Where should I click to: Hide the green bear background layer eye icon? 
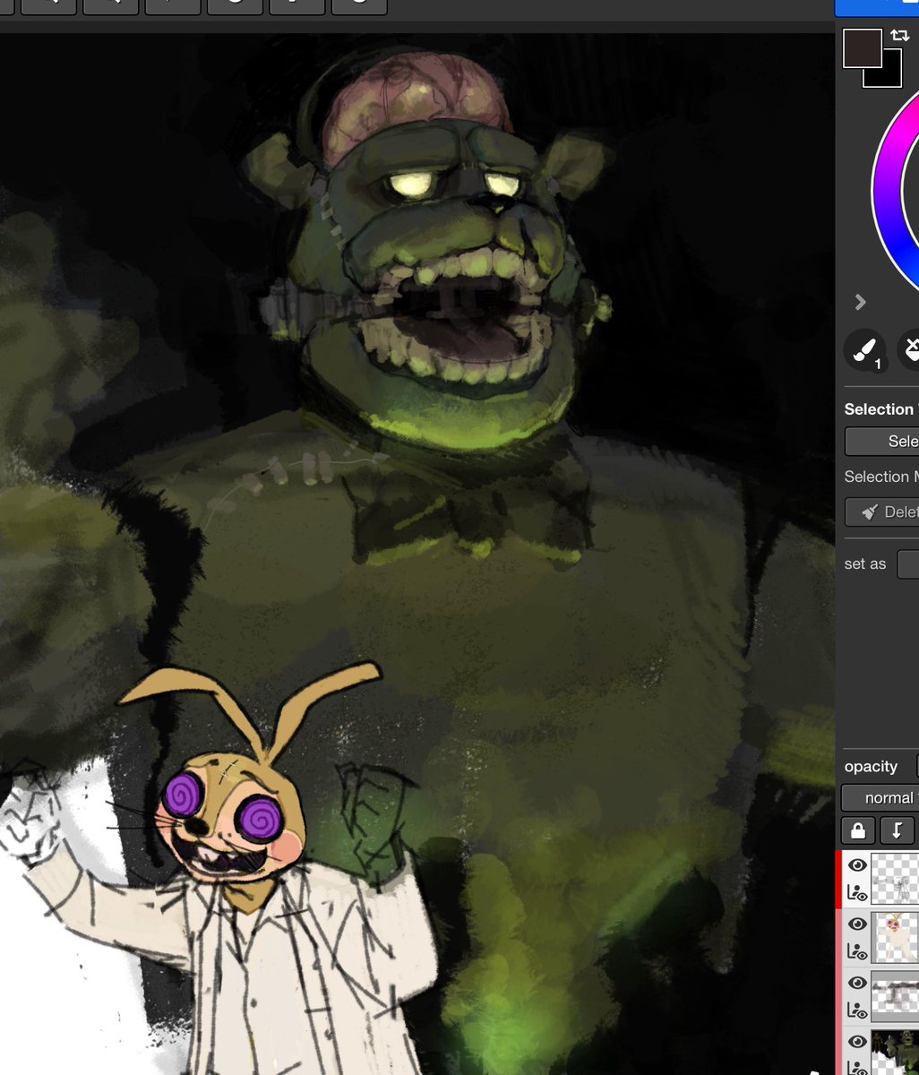click(857, 1042)
